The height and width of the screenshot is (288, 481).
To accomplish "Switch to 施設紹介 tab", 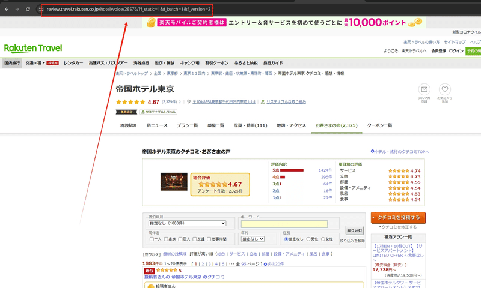I will [x=129, y=125].
